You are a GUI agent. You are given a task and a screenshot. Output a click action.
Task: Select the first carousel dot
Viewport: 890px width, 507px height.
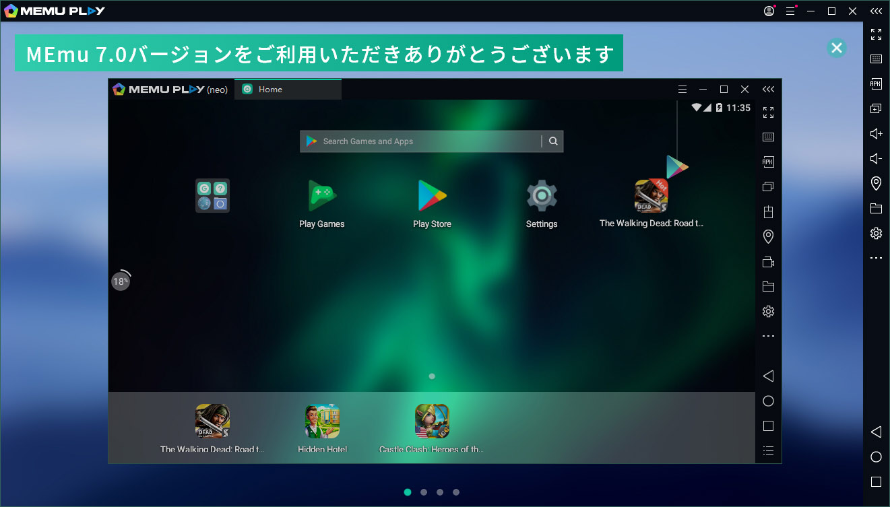click(408, 492)
